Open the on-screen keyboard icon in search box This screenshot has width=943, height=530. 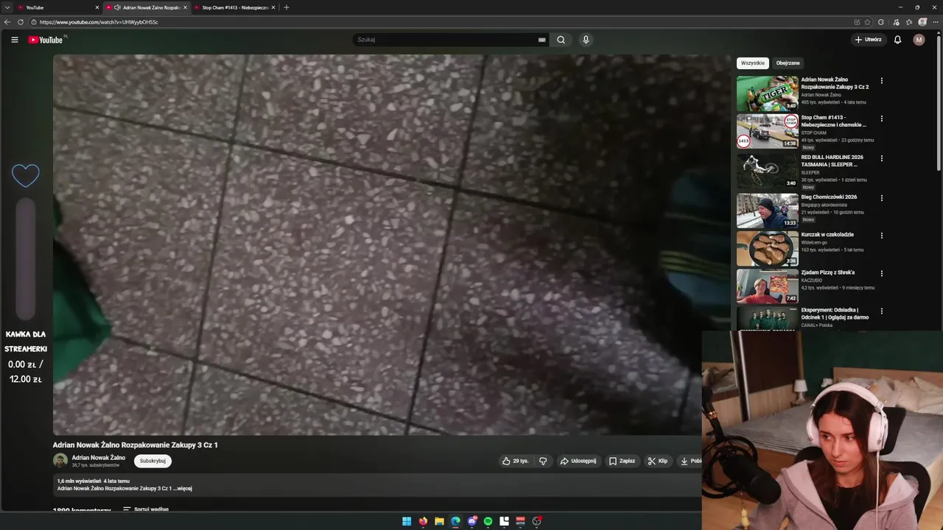(x=541, y=40)
